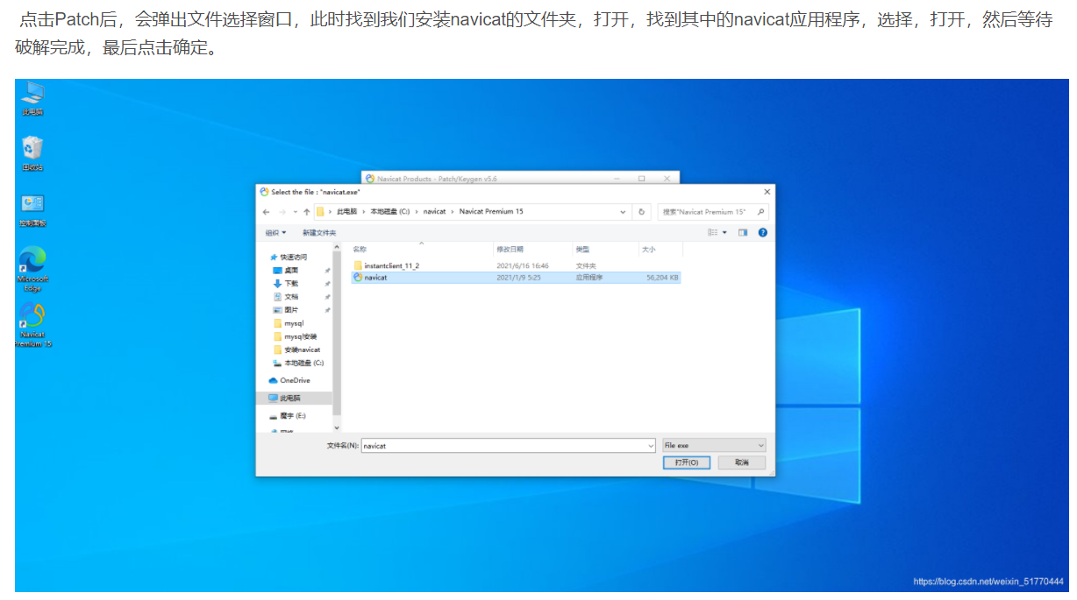Open the view options dropdown arrow
The image size is (1077, 600).
(x=724, y=232)
